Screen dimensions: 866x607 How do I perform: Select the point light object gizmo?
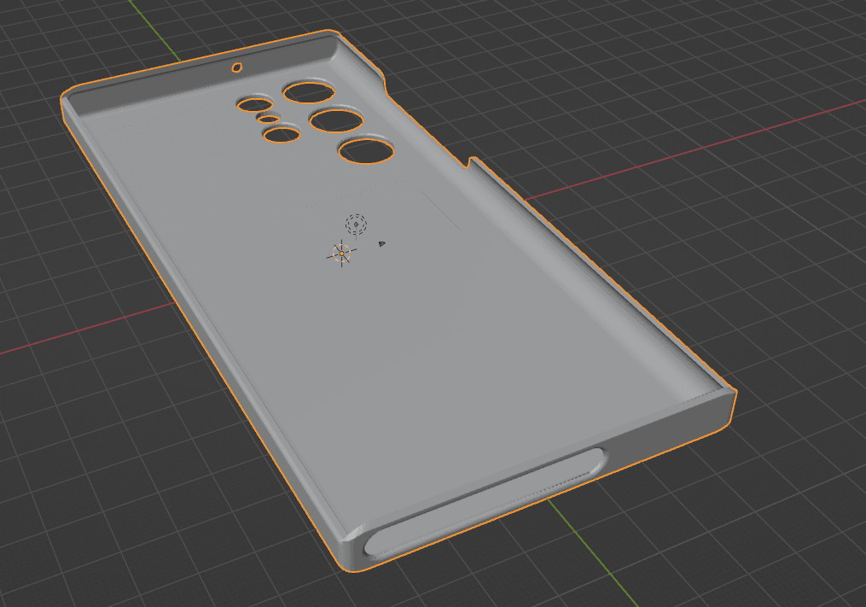click(x=357, y=225)
